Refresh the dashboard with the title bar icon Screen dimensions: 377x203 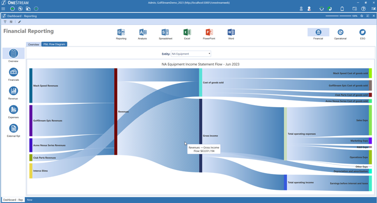click(x=361, y=16)
